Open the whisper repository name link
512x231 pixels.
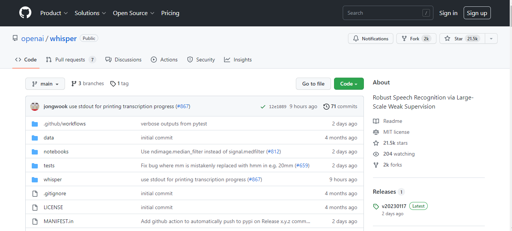63,38
